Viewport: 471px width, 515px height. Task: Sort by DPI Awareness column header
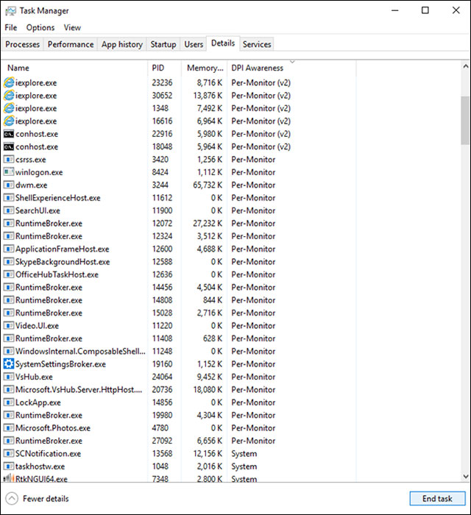pos(291,68)
